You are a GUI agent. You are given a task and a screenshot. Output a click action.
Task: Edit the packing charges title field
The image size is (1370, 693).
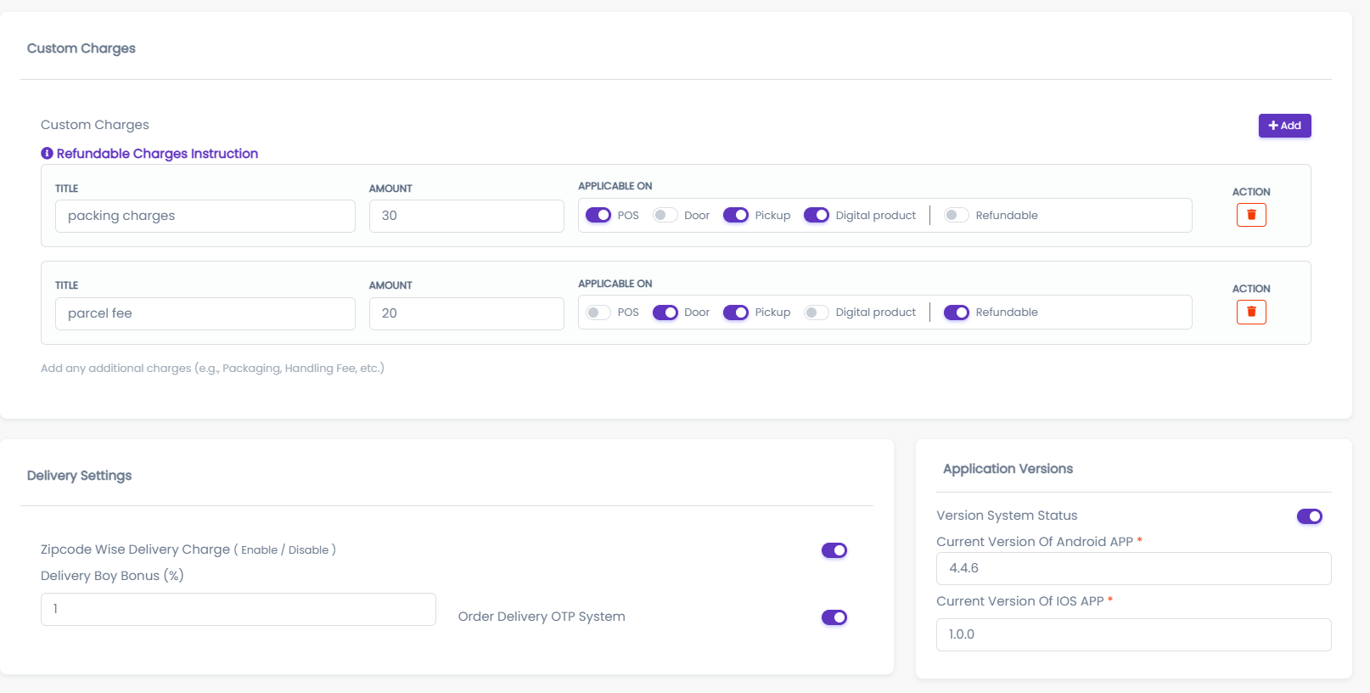click(205, 216)
